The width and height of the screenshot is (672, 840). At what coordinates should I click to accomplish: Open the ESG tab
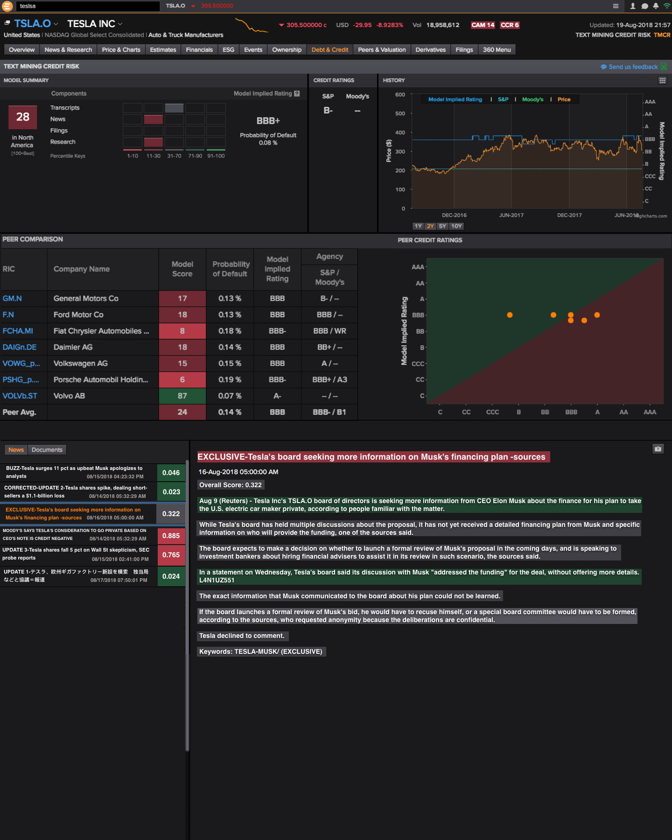(228, 50)
